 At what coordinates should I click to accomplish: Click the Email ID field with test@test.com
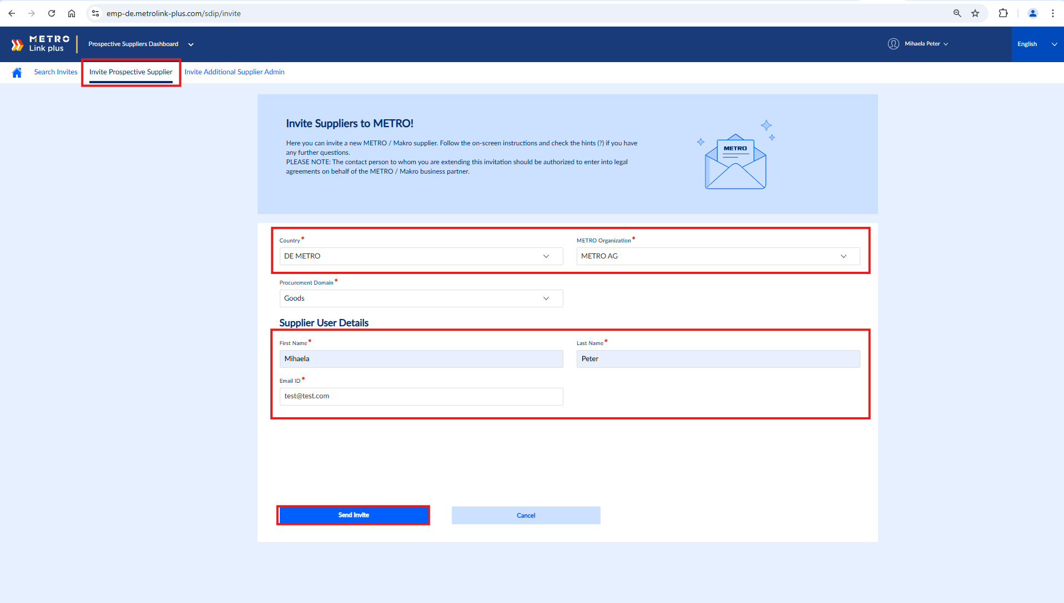[x=421, y=397]
